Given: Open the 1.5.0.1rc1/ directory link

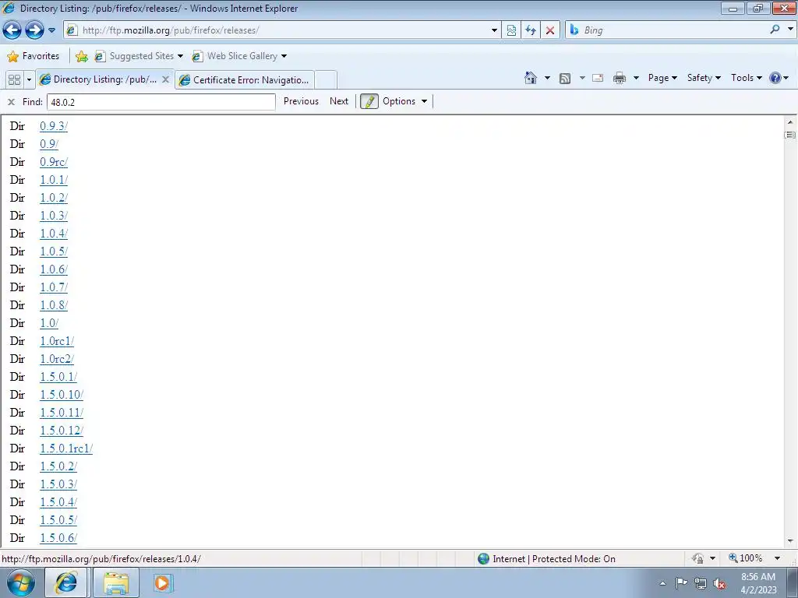Looking at the screenshot, I should 66,448.
